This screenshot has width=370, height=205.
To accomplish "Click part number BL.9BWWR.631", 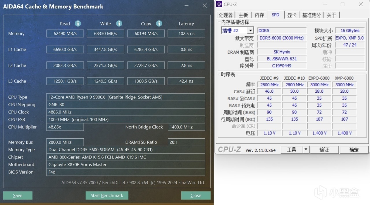I will pos(282,59).
